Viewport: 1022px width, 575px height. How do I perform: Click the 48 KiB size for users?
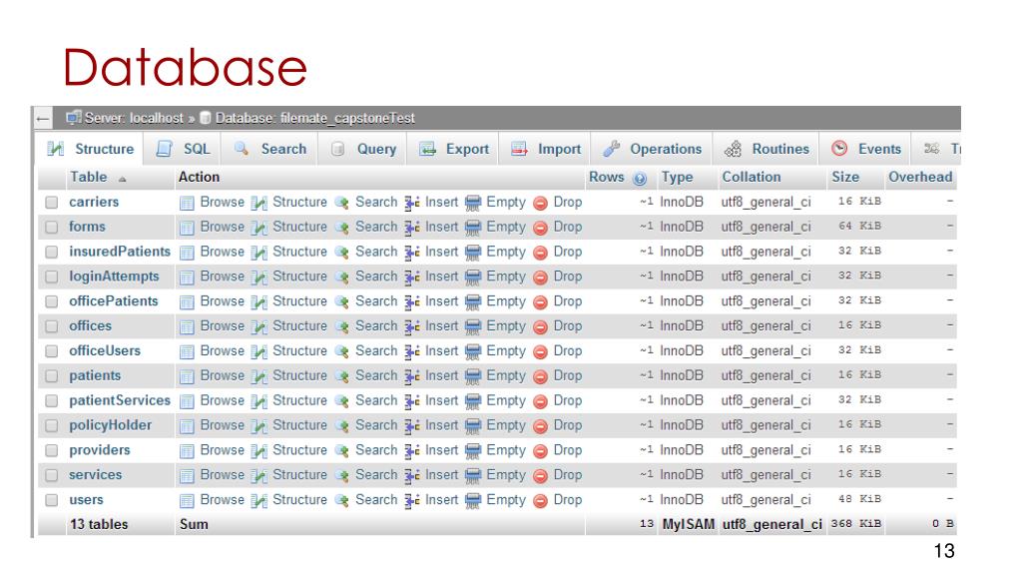[859, 499]
